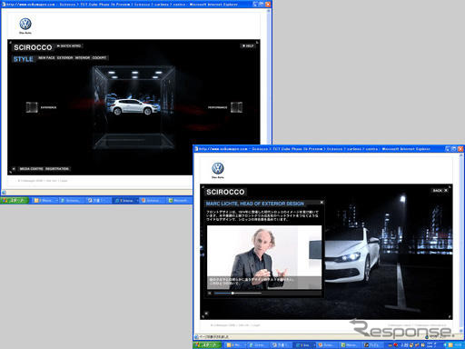Image resolution: width=465 pixels, height=349 pixels.
Task: Open the Start button below the Style window
Action: [x=15, y=200]
